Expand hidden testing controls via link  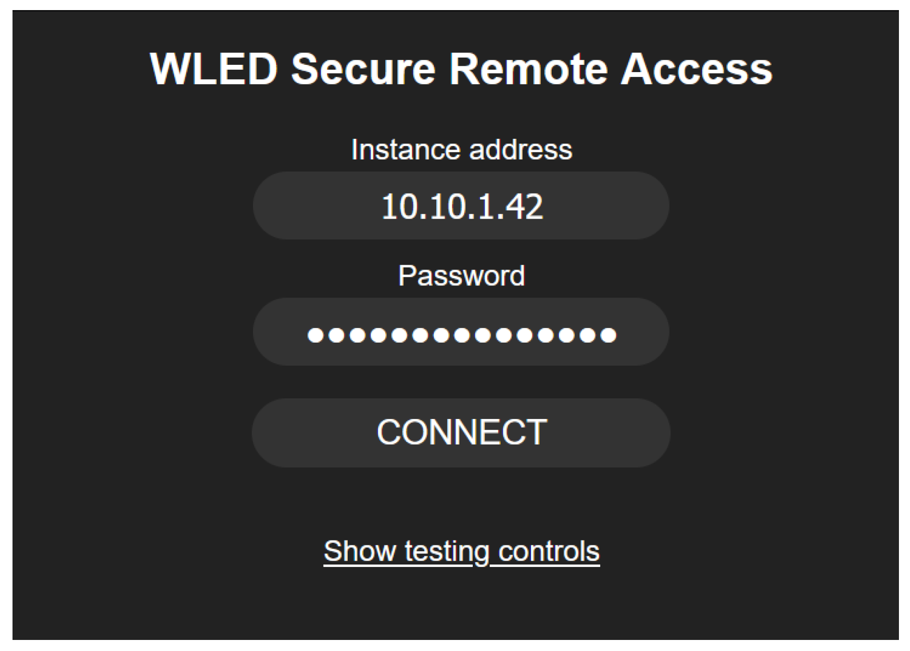(461, 551)
